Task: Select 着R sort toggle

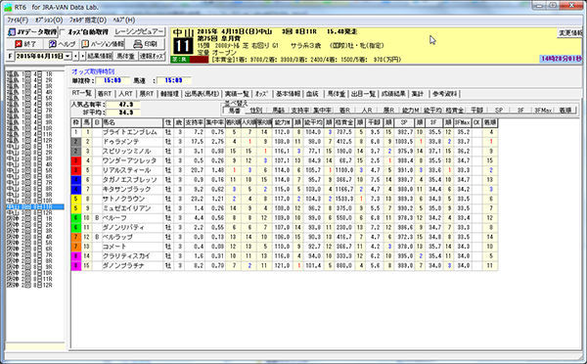Action: coord(344,111)
